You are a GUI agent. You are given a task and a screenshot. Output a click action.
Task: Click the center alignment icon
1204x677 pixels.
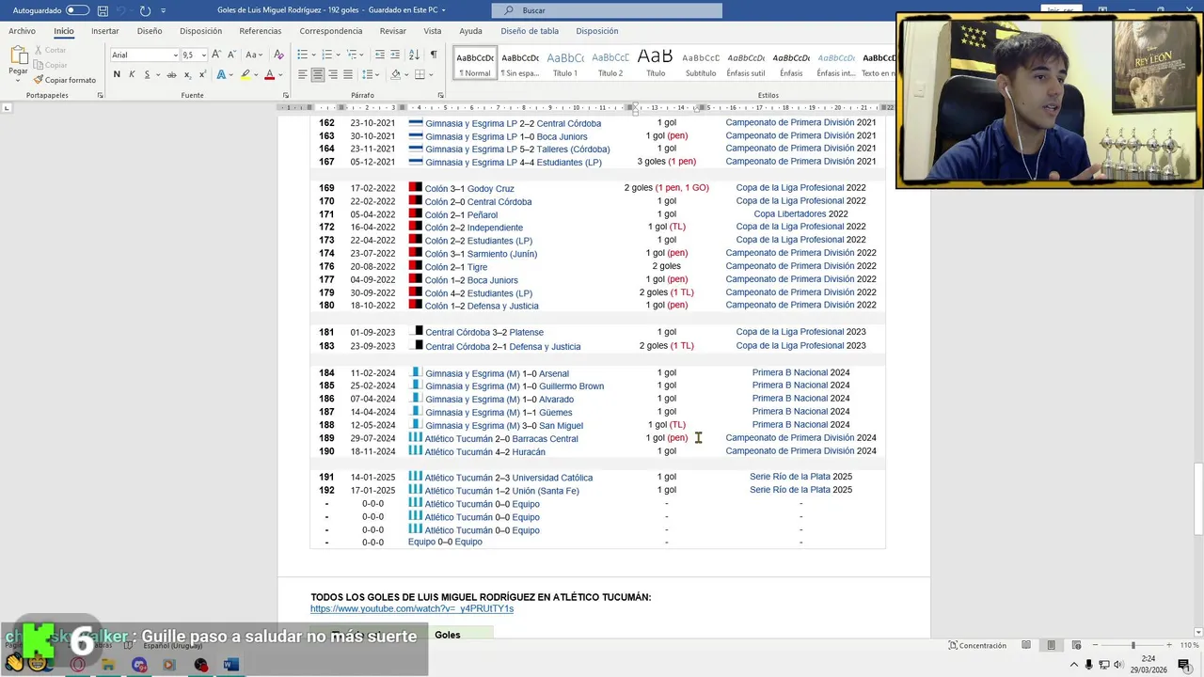point(318,74)
